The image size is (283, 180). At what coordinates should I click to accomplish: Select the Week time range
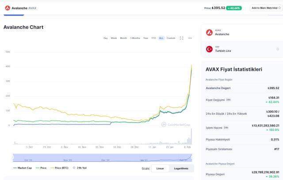click(x=114, y=38)
